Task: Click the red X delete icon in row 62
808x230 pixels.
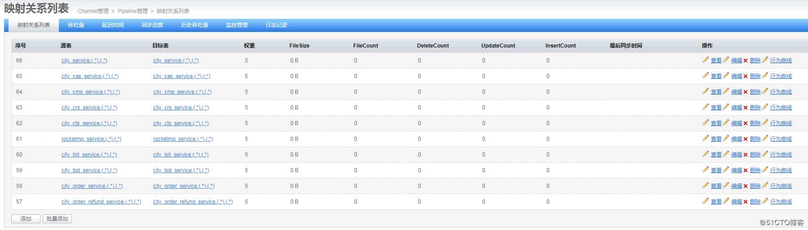Action: [746, 123]
